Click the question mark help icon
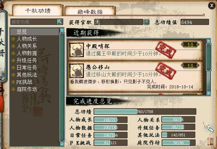This screenshot has height=149, width=217. tap(147, 22)
